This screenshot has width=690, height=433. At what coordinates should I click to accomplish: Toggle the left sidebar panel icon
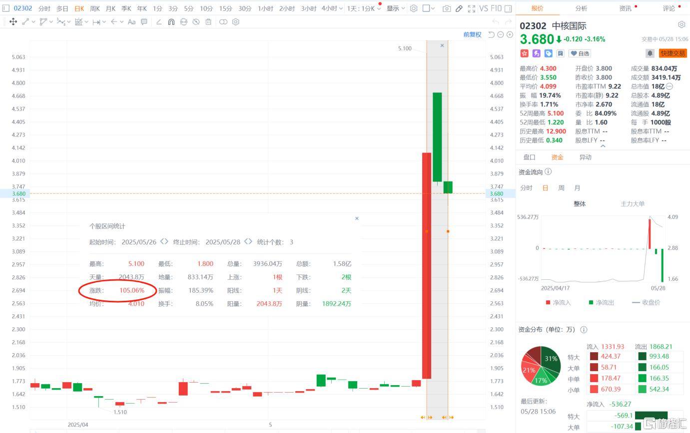point(6,8)
